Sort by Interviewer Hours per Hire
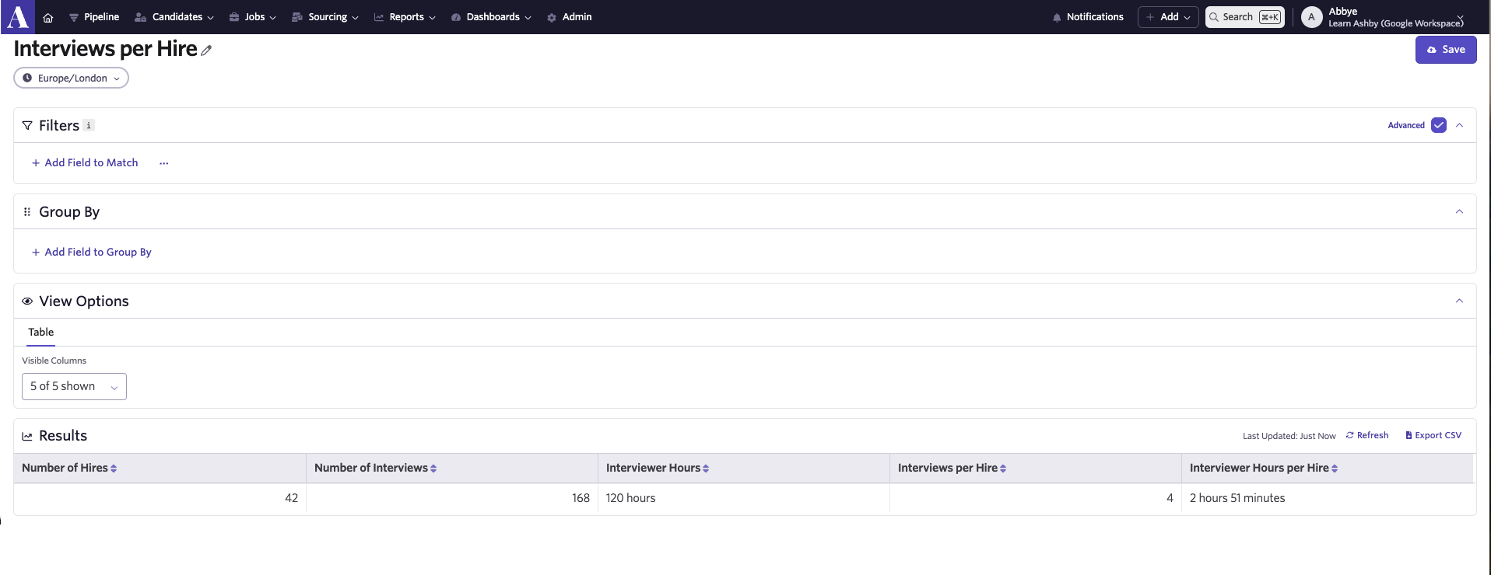This screenshot has height=575, width=1491. click(1335, 469)
